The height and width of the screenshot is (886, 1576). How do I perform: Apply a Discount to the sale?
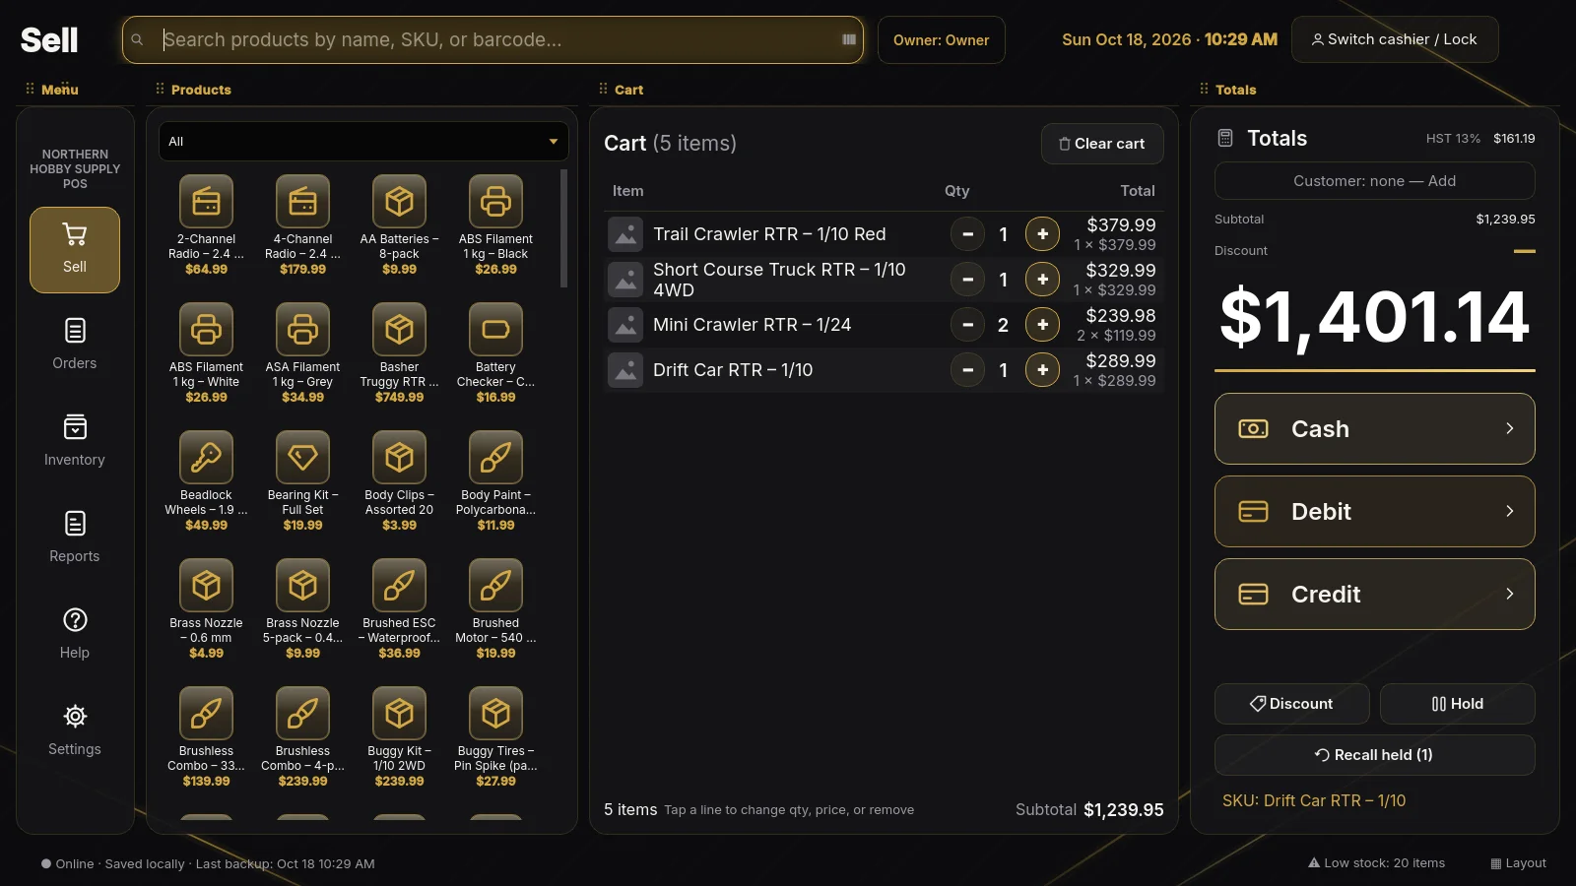[x=1291, y=704]
